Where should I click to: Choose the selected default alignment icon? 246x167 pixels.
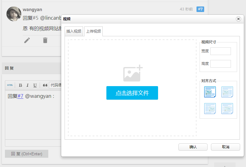[210, 92]
